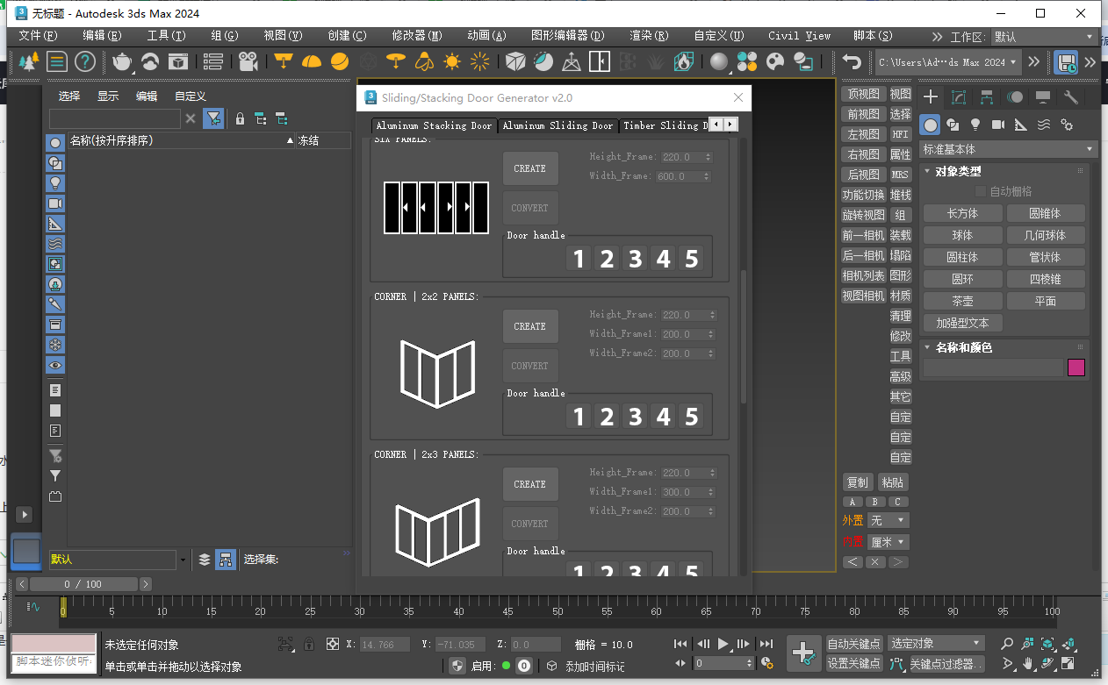Click the 长方体 box button
Image resolution: width=1108 pixels, height=685 pixels.
click(x=962, y=213)
